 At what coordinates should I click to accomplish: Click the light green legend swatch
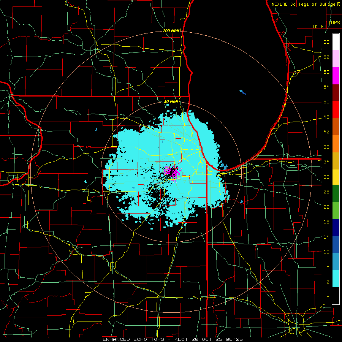click(336, 211)
